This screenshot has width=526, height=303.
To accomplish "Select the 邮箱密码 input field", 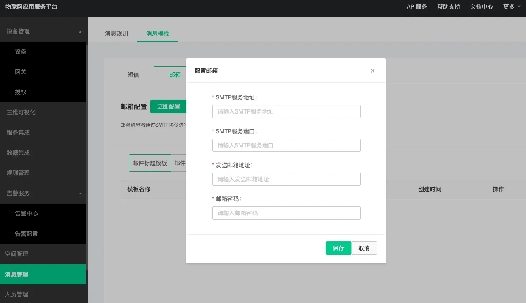I will [286, 213].
